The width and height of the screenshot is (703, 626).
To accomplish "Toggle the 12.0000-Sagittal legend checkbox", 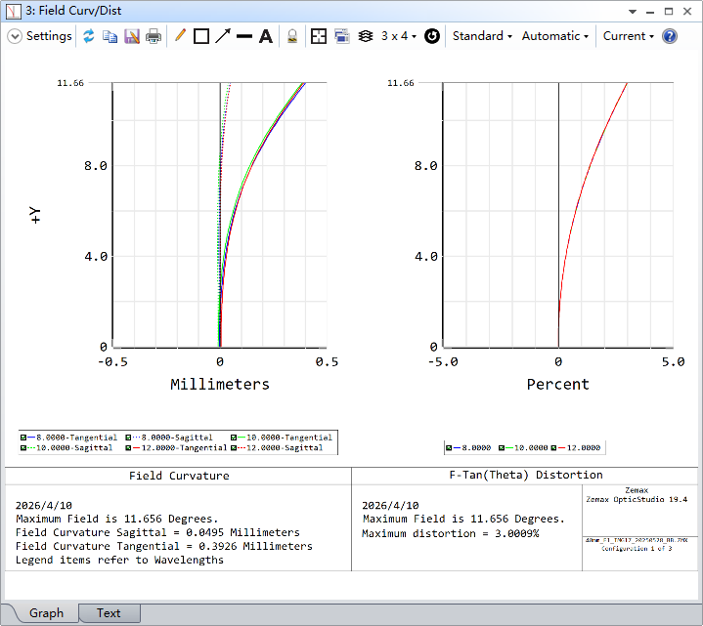I will click(x=235, y=447).
